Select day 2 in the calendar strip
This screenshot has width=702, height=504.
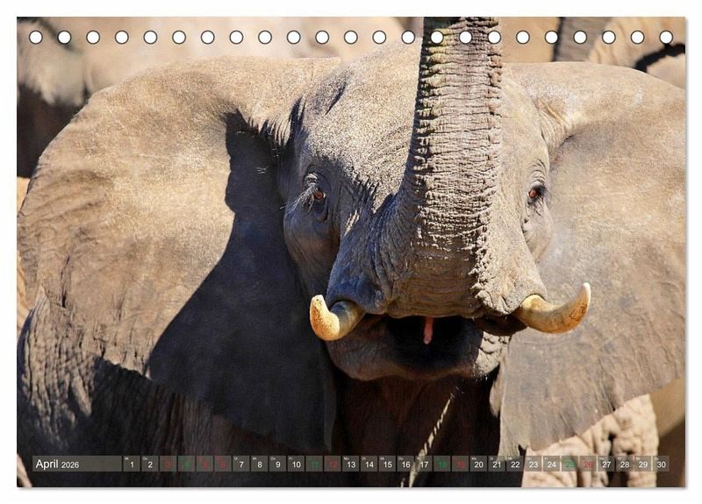pos(149,464)
